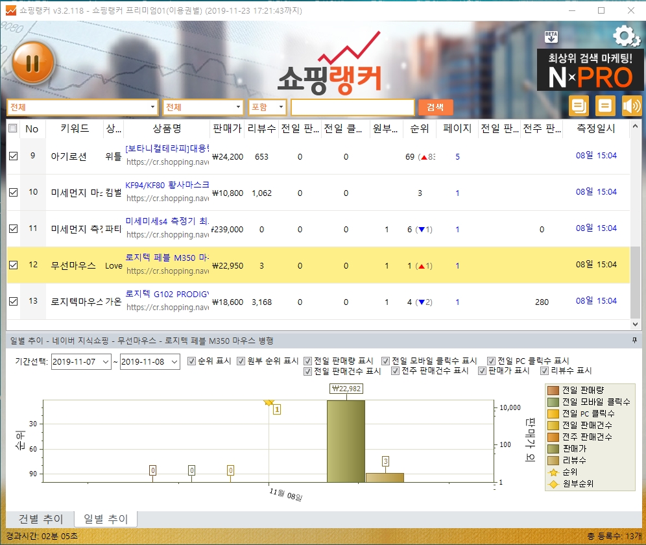The width and height of the screenshot is (646, 545).
Task: Toggle sound with the speaker icon
Action: pos(631,106)
